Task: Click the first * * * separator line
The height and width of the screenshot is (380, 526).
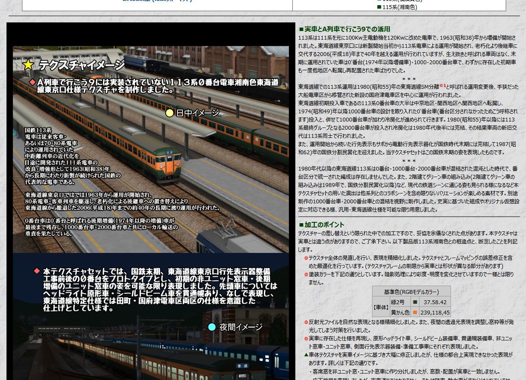Action: 409,78
